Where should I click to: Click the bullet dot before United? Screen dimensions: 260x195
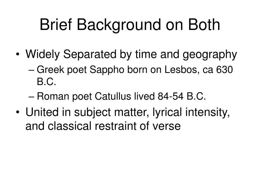tap(18, 112)
